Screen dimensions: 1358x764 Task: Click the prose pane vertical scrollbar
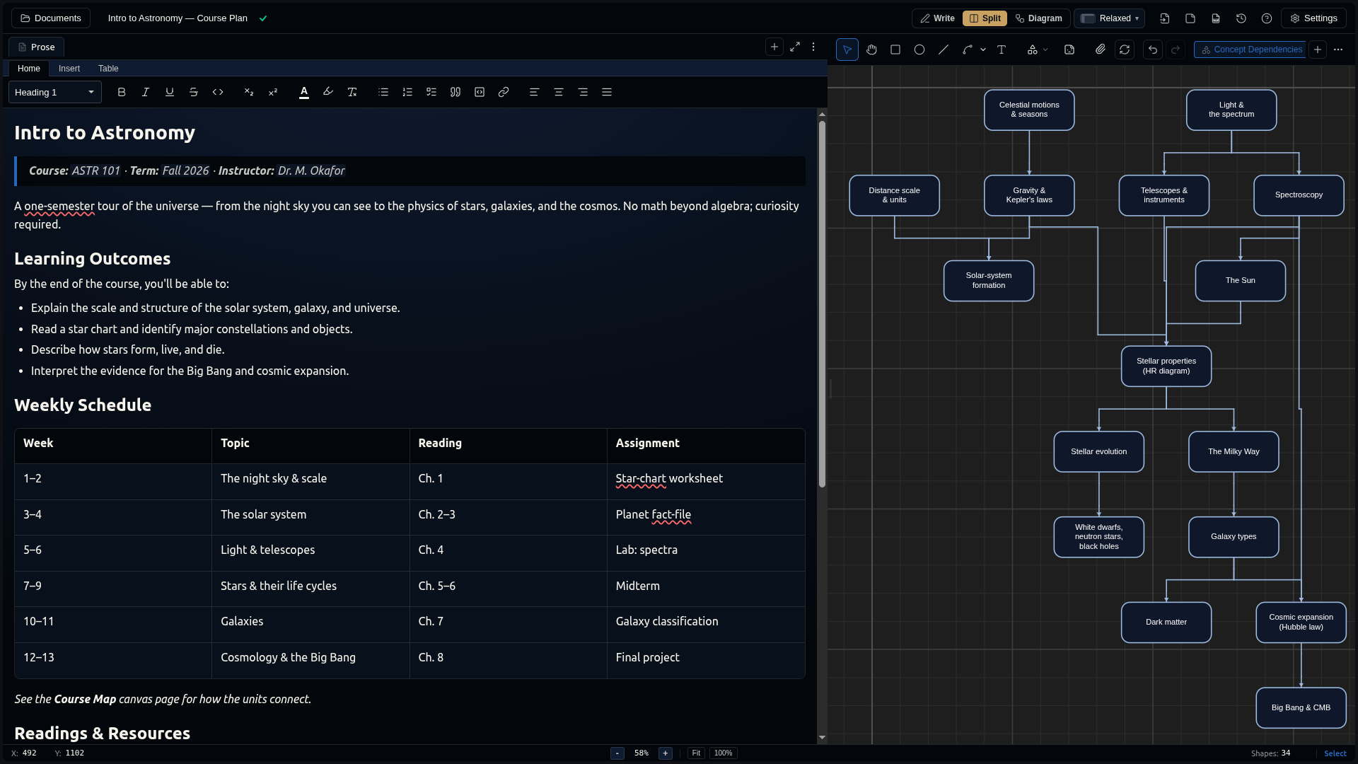point(822,304)
